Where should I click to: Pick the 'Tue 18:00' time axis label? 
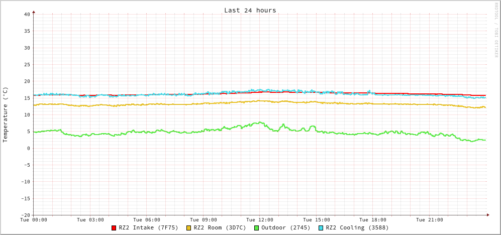point(373,220)
